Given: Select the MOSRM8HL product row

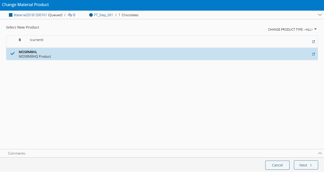Looking at the screenshot, I should (x=162, y=54).
